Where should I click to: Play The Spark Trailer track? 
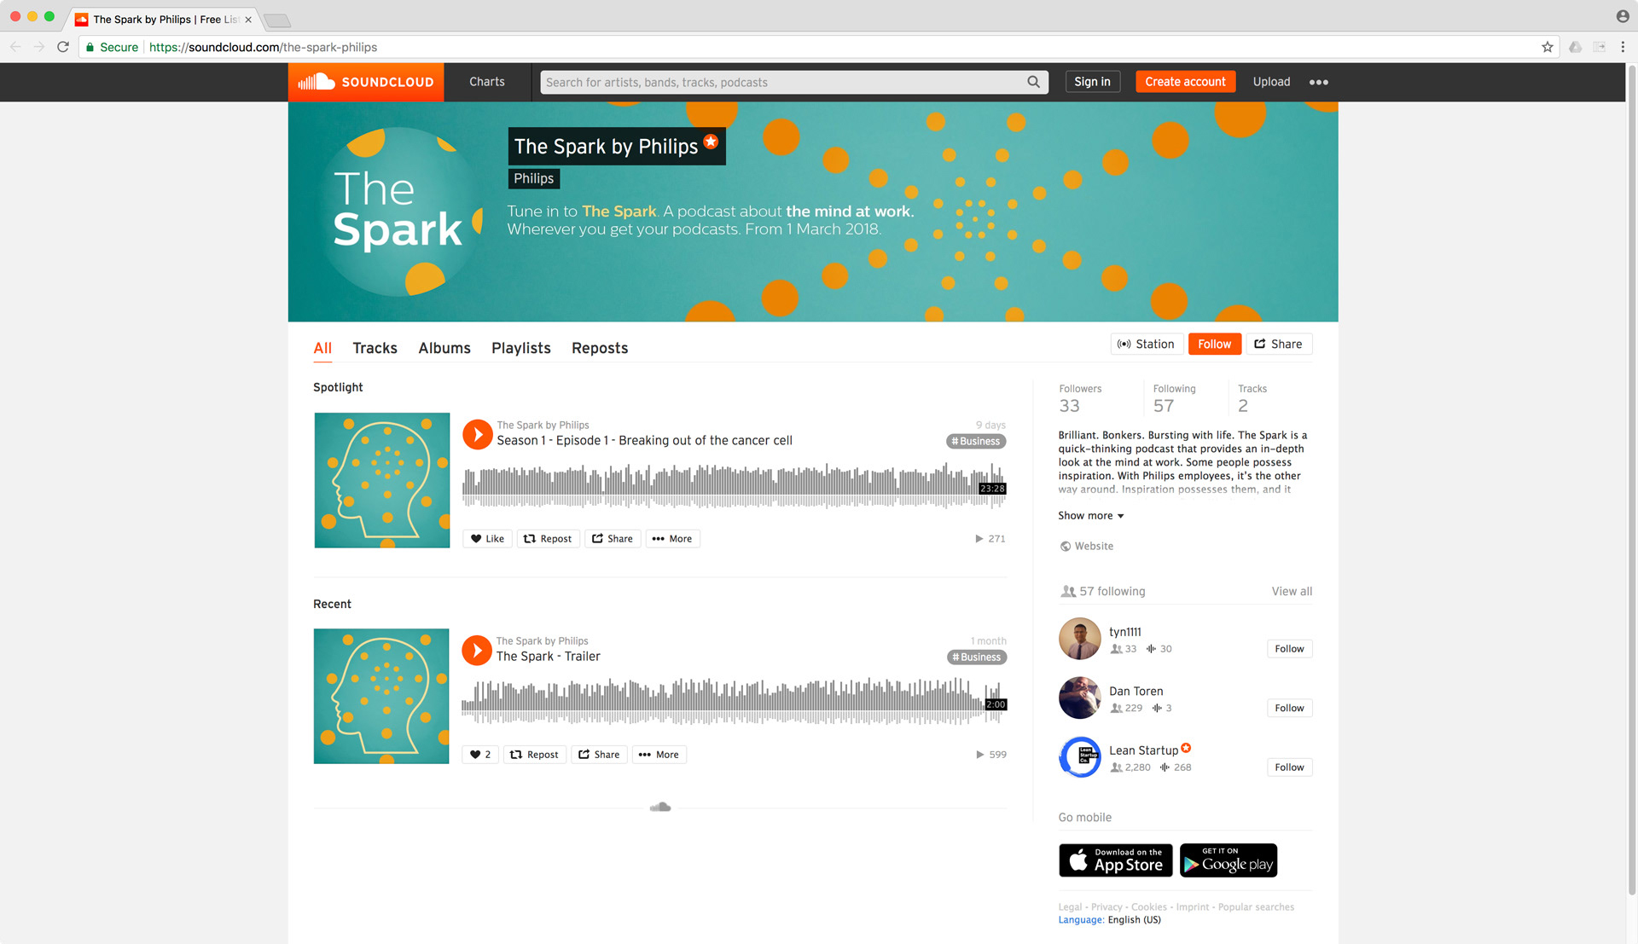pos(477,650)
